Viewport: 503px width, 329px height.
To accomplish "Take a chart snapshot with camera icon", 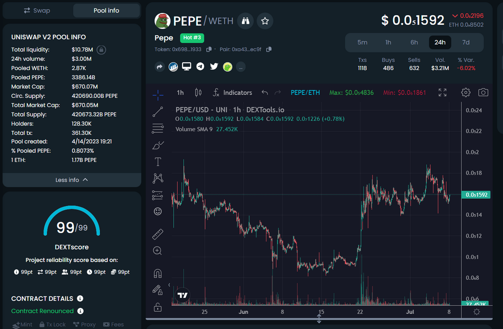I will (483, 92).
